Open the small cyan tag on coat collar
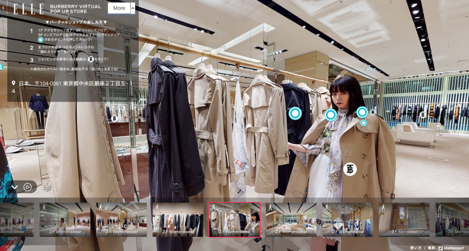 tap(363, 123)
